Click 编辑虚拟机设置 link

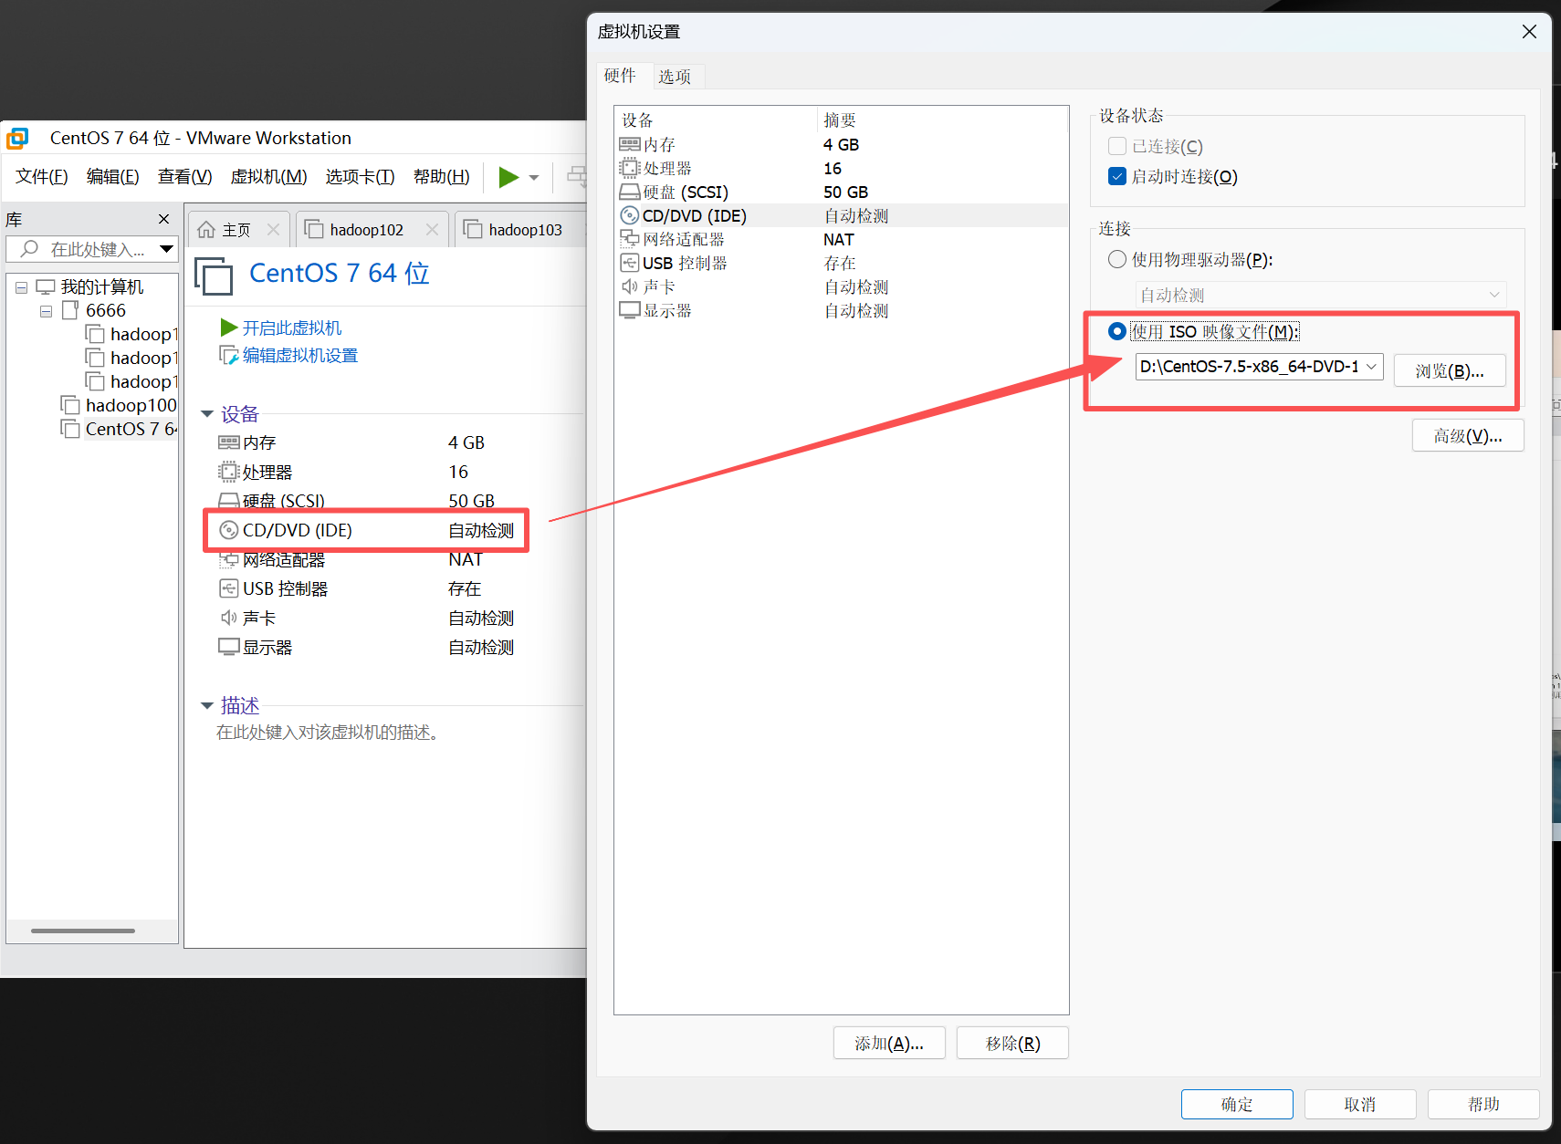(x=300, y=355)
